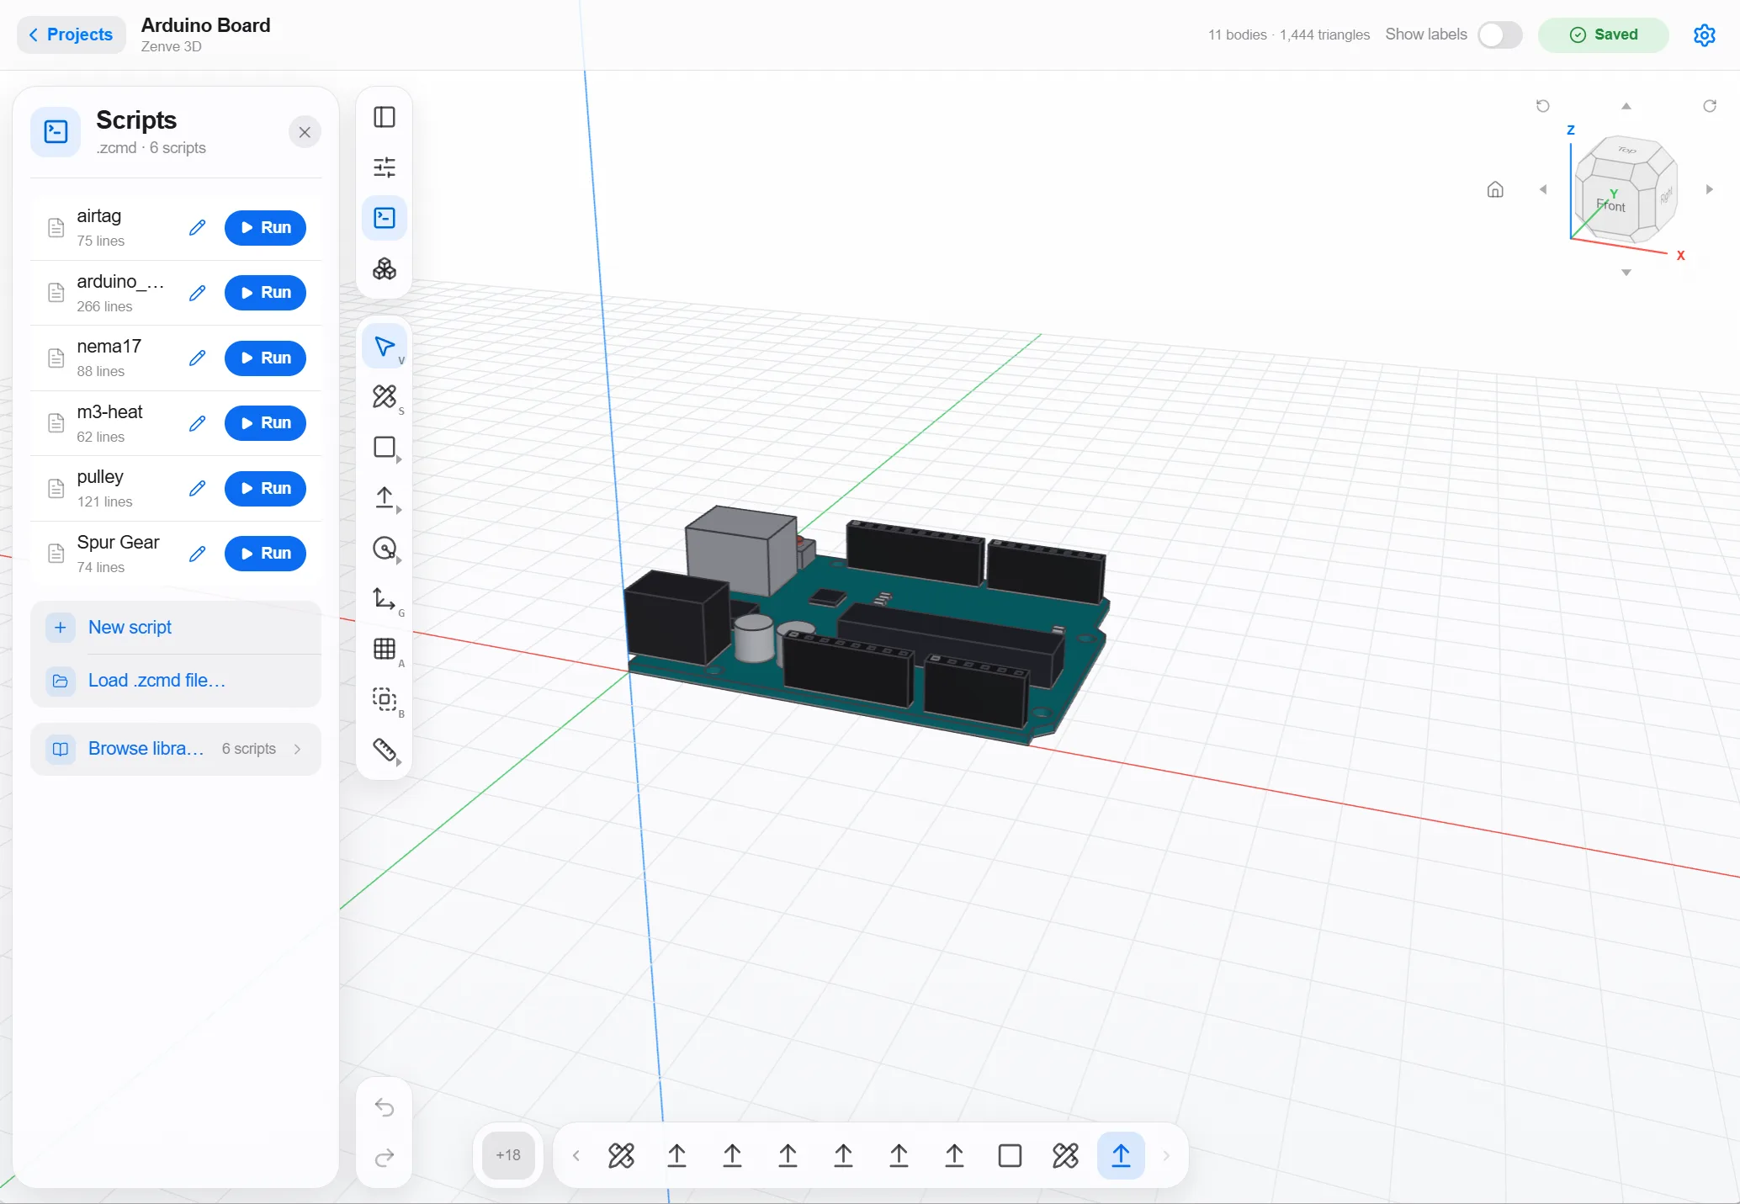Select the Sketch tool in vertical toolbar
Viewport: 1740px width, 1204px height.
(x=385, y=396)
